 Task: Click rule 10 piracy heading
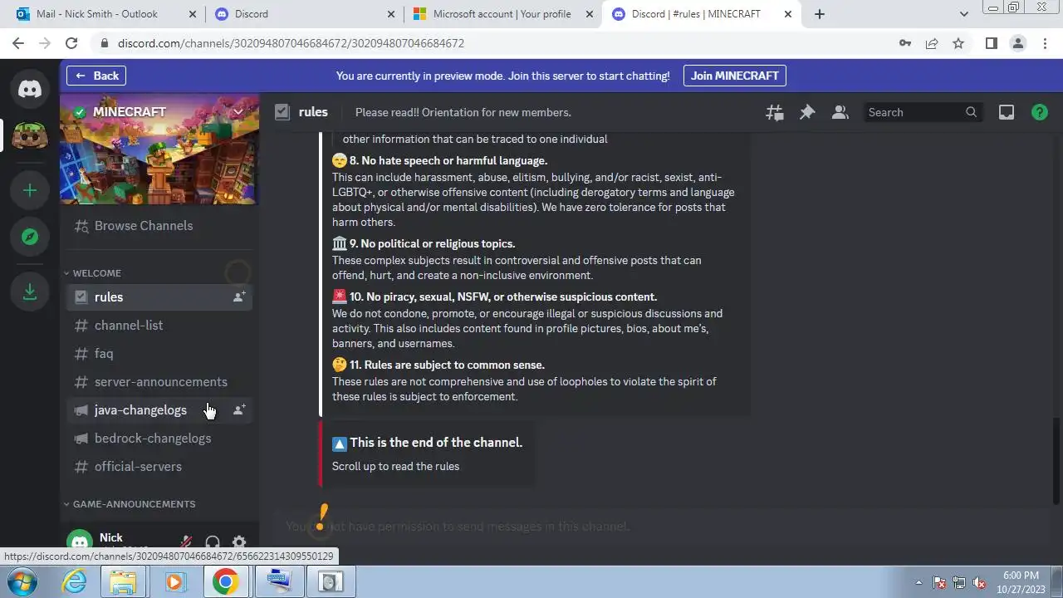click(x=503, y=297)
